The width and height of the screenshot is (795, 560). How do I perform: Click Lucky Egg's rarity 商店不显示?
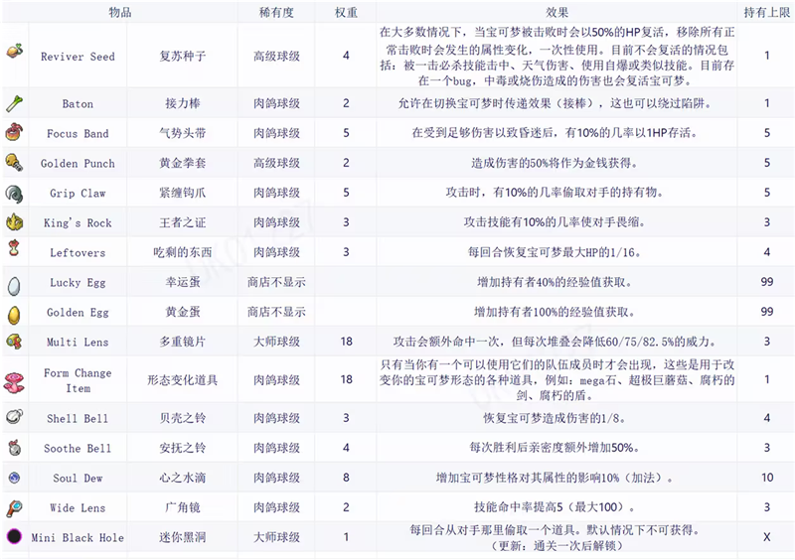(x=276, y=282)
